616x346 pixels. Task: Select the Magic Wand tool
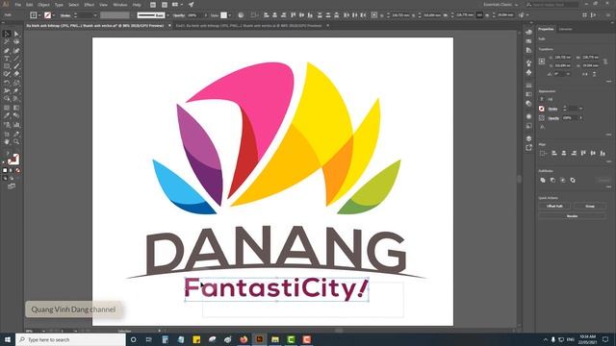7,41
